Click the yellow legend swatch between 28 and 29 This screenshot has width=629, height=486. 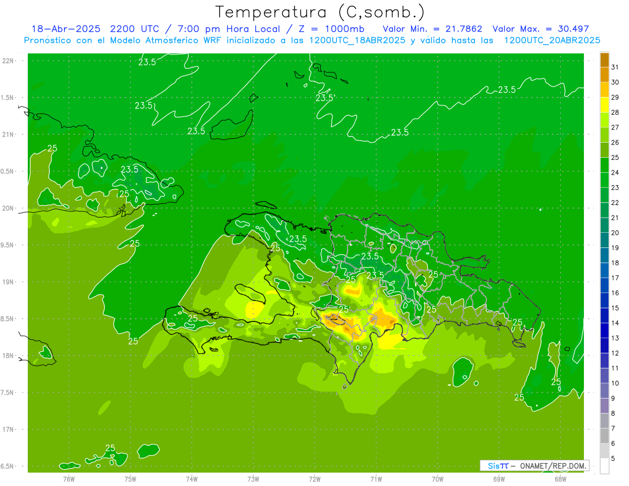pos(604,104)
